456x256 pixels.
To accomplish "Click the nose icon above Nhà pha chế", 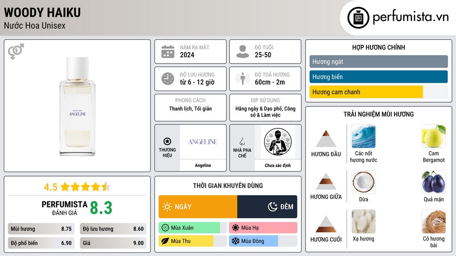I will click(x=242, y=141).
